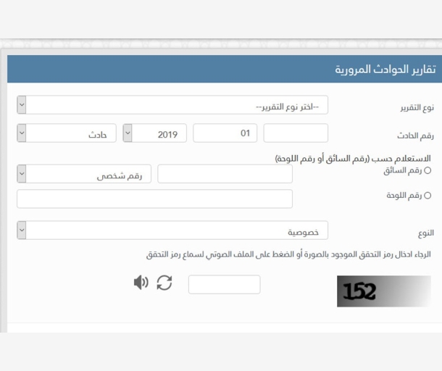442x371 pixels.
Task: Expand the خصوصية vehicle type dropdown
Action: 172,230
